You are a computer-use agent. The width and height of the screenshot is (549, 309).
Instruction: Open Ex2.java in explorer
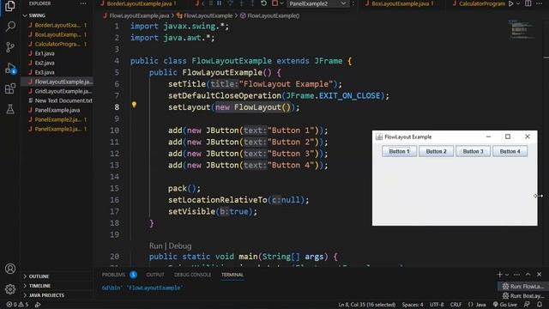(x=45, y=63)
